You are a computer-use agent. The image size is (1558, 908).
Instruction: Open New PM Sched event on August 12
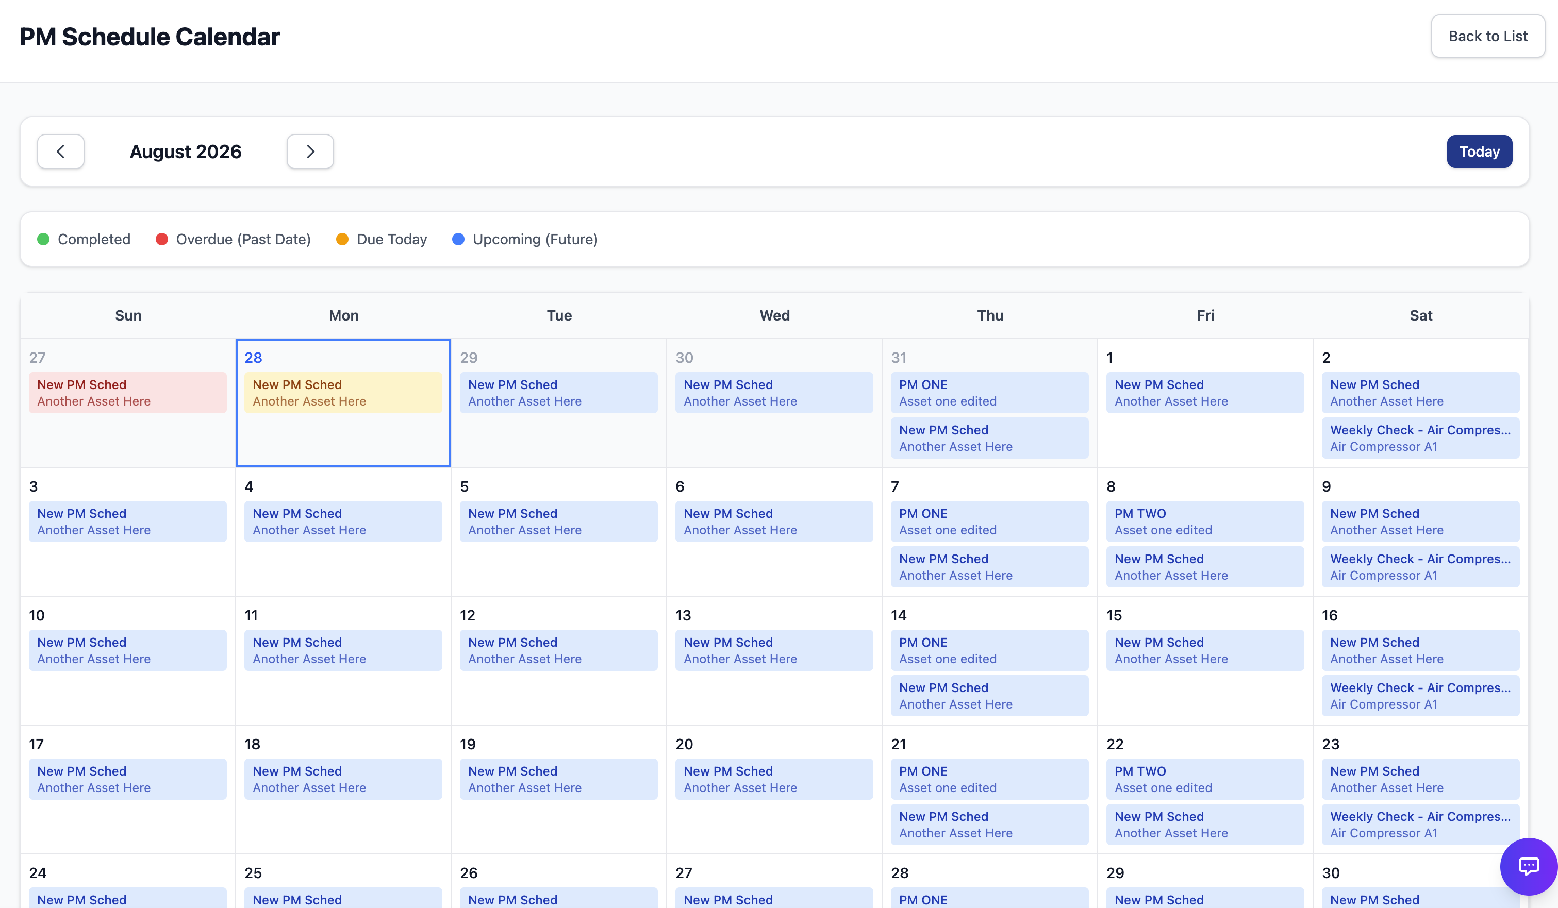tap(559, 650)
